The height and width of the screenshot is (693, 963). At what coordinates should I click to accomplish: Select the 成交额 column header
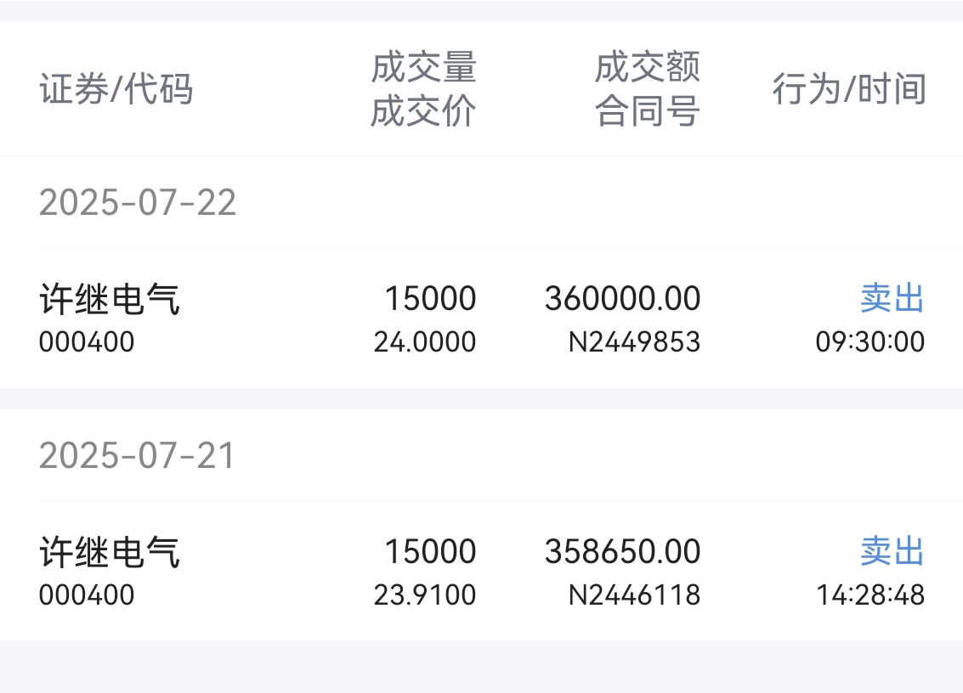point(648,67)
